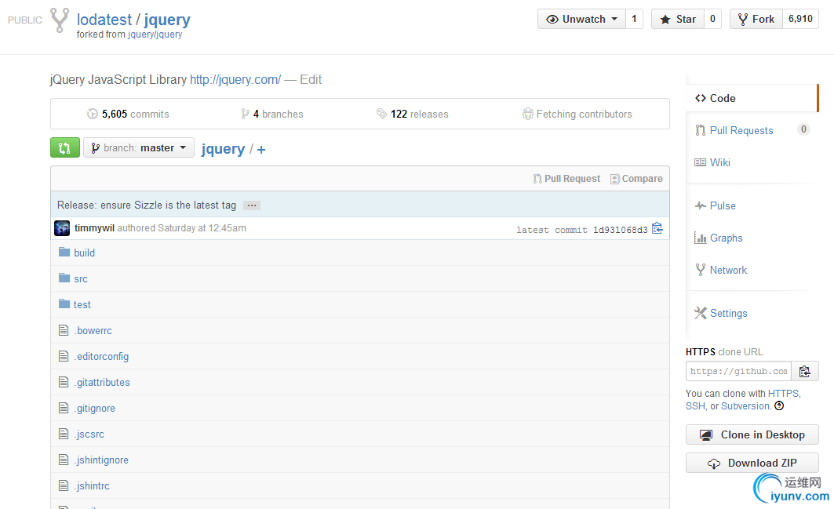The width and height of the screenshot is (834, 509).
Task: Click the .jshintrc file icon
Action: pos(64,485)
